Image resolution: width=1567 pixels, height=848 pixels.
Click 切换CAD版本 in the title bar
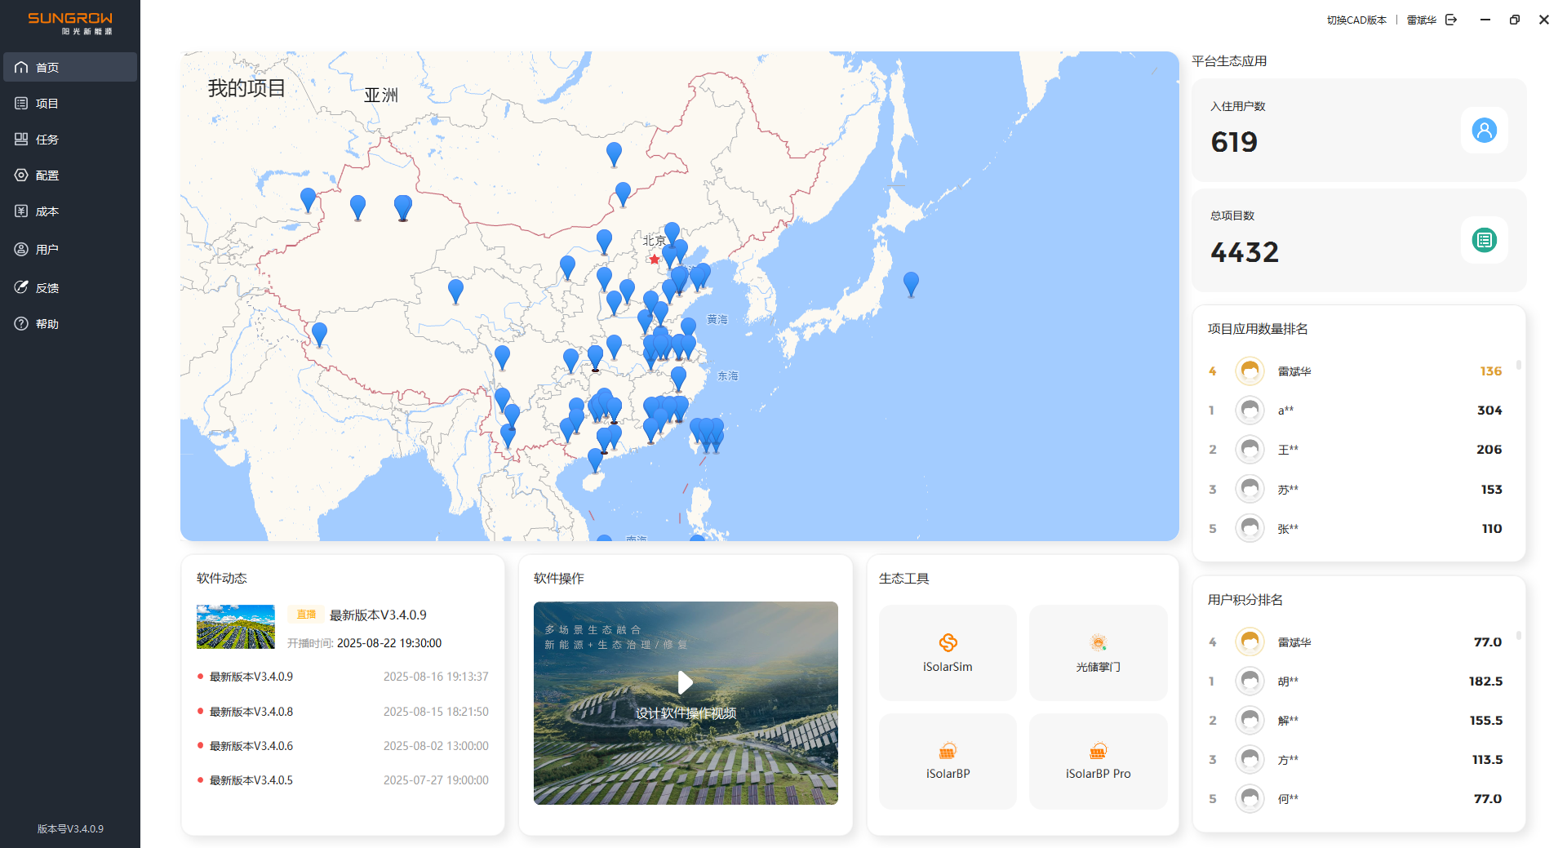[1356, 20]
